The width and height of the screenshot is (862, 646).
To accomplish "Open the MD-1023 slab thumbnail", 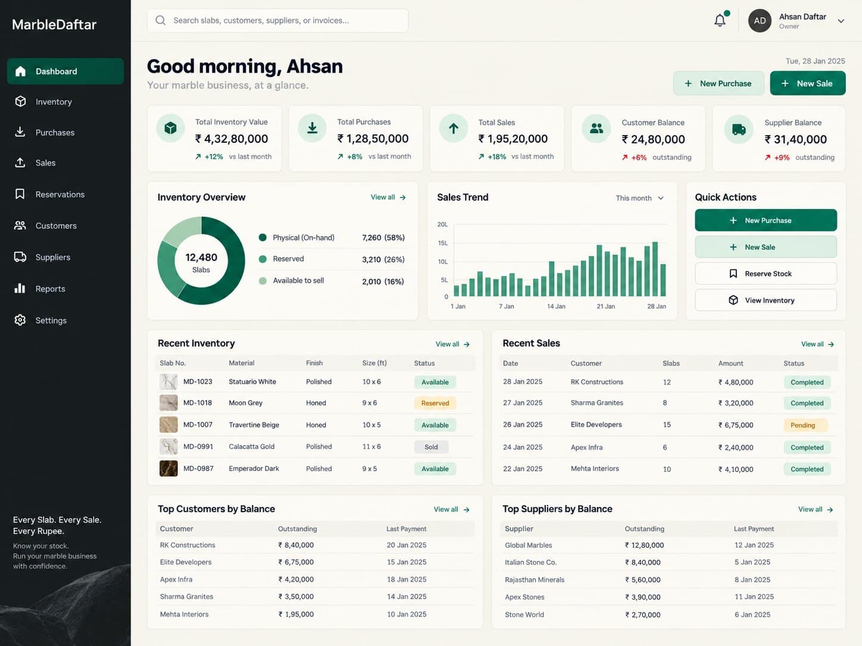I will click(168, 381).
